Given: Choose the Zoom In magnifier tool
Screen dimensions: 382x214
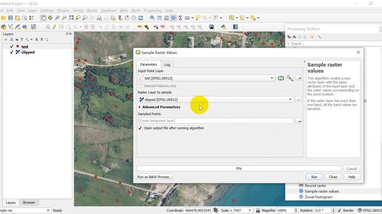Looking at the screenshot, I should coord(57,18).
